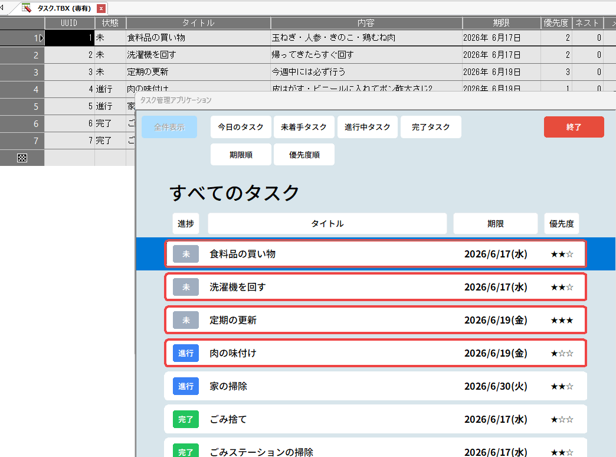Click the 未 status badge for 定期の更新

186,320
